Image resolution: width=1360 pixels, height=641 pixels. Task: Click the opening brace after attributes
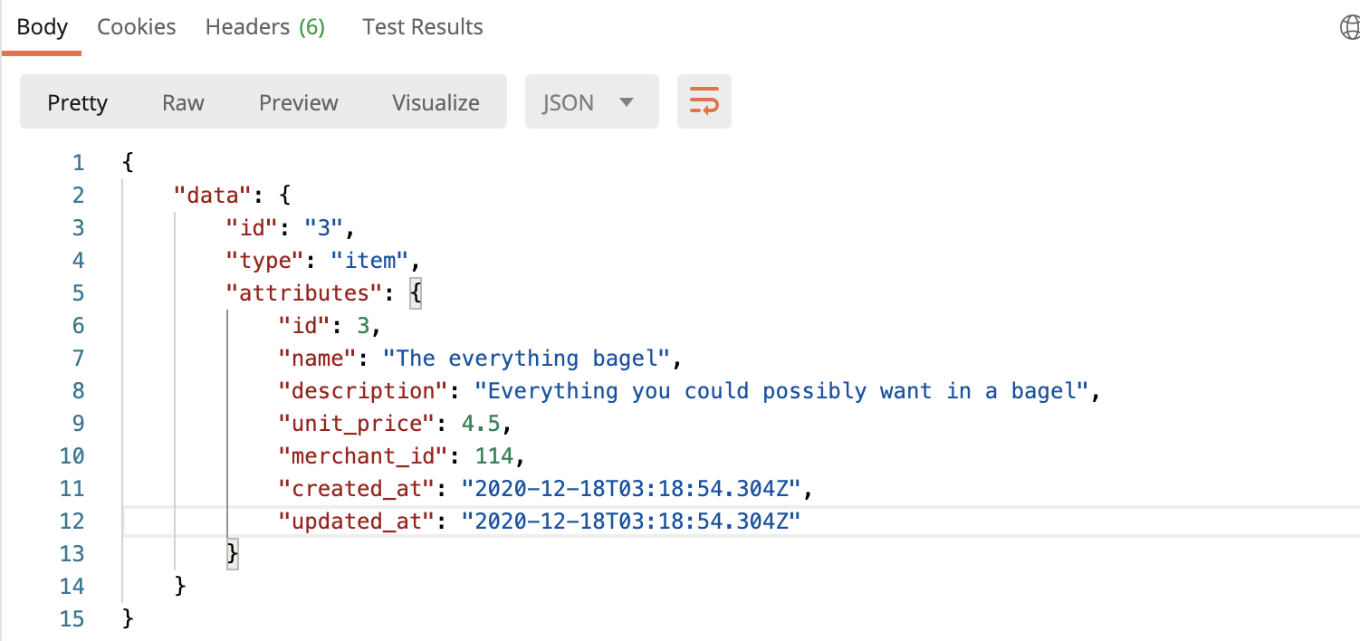click(x=416, y=293)
